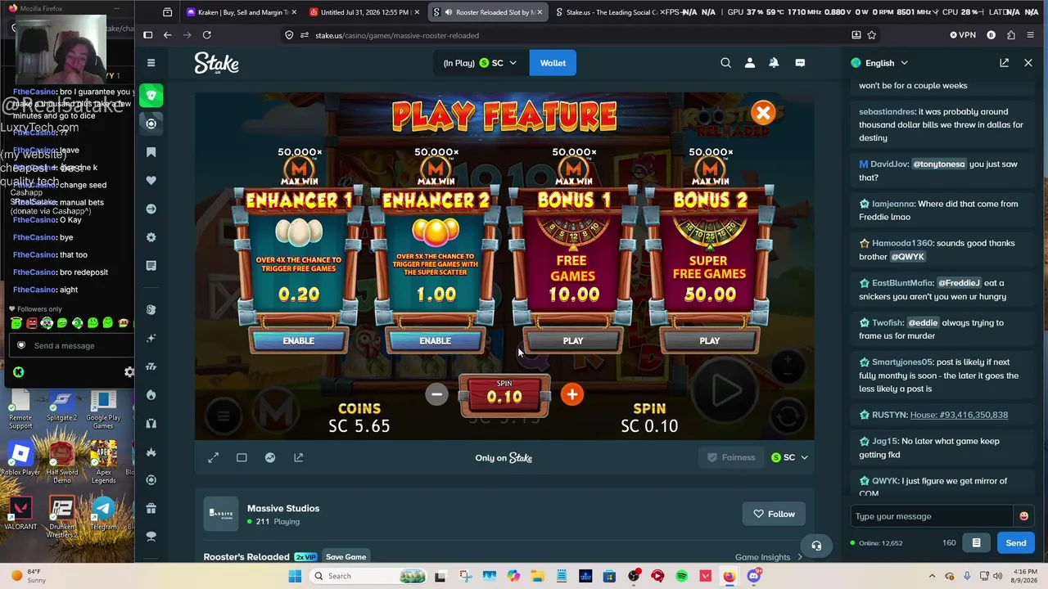Open House bet link #93,416,350,838
The height and width of the screenshot is (589, 1048).
[x=959, y=415]
